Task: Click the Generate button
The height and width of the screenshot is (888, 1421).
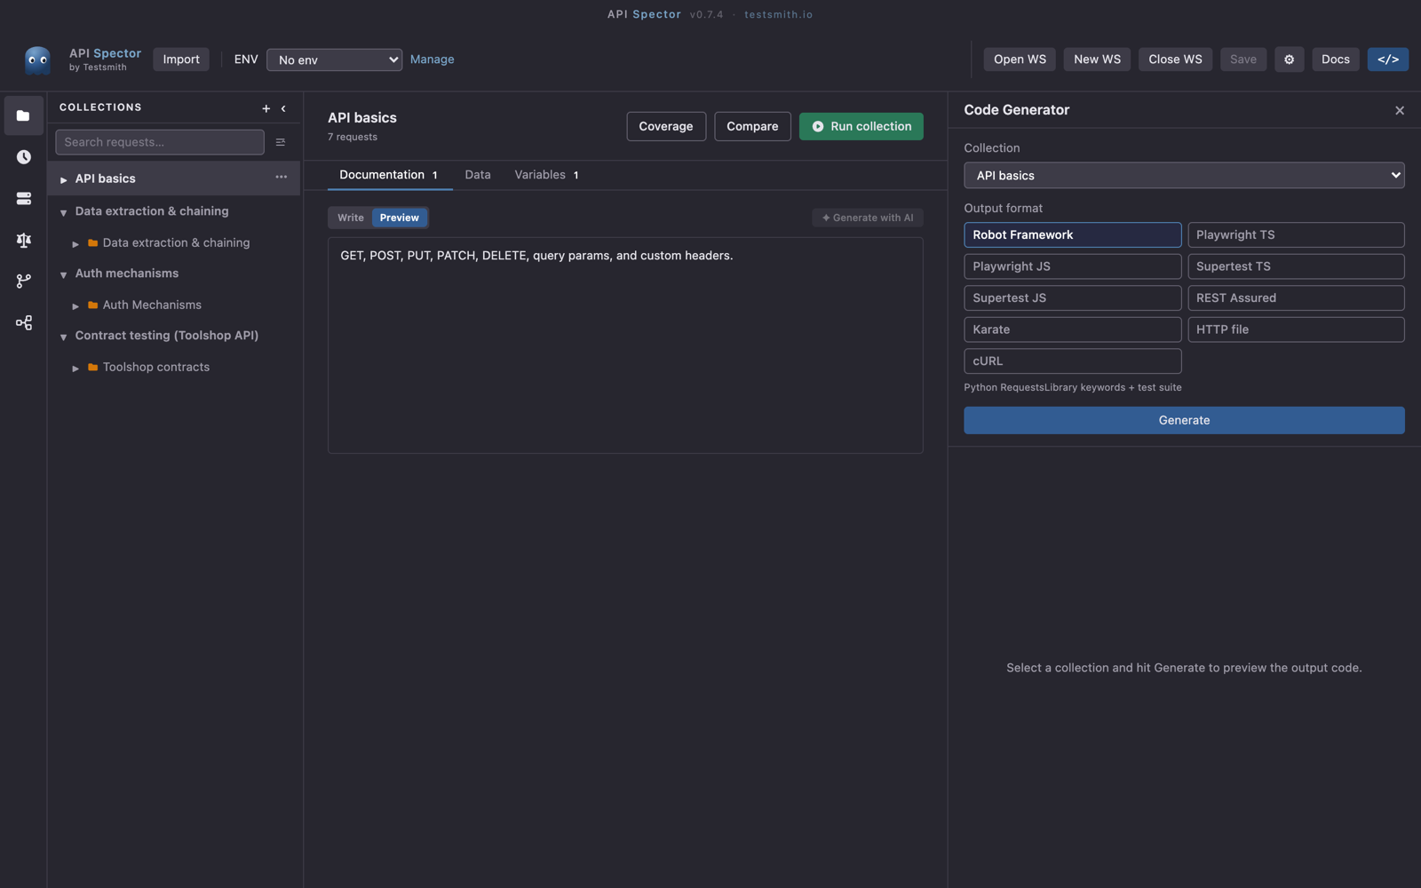Action: [x=1184, y=420]
